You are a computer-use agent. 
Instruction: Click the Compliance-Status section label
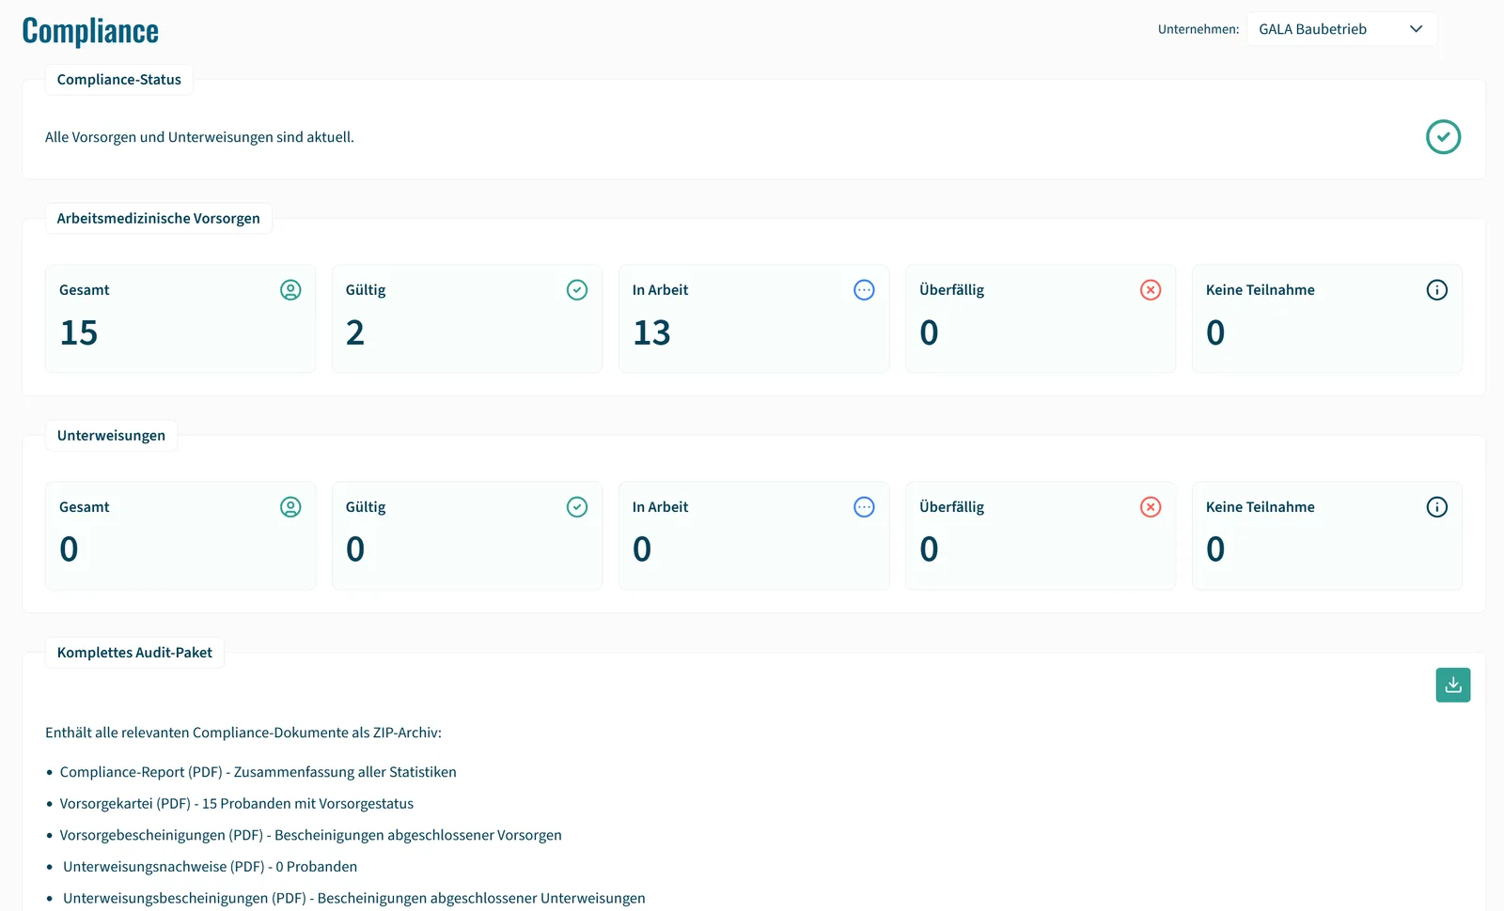point(119,80)
